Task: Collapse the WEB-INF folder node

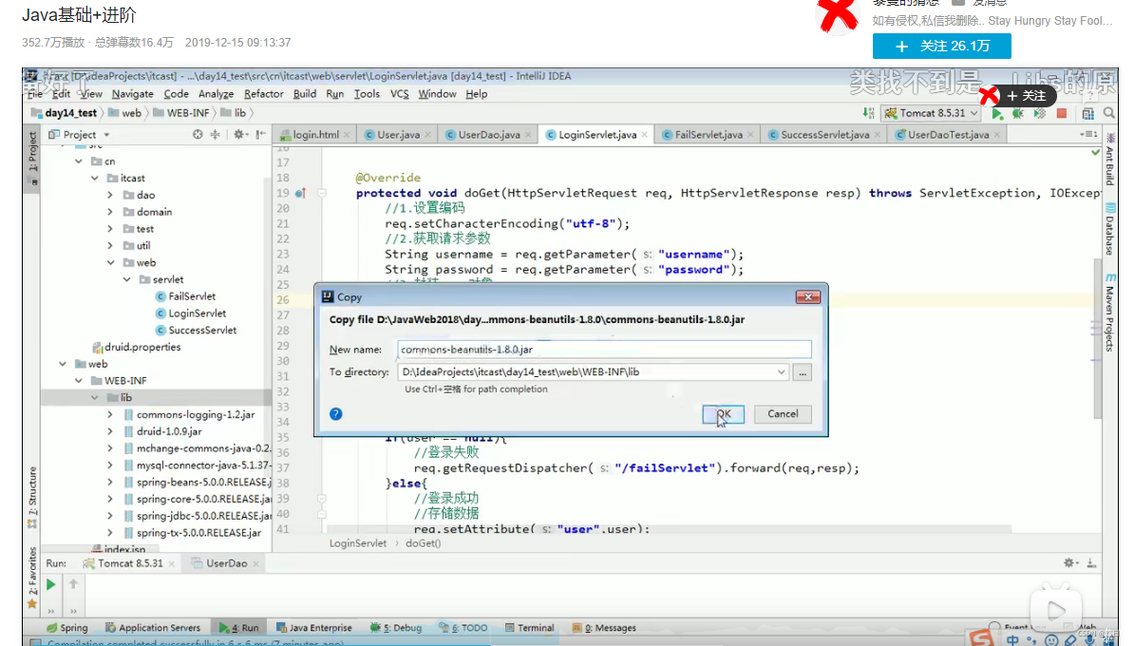Action: pyautogui.click(x=79, y=381)
